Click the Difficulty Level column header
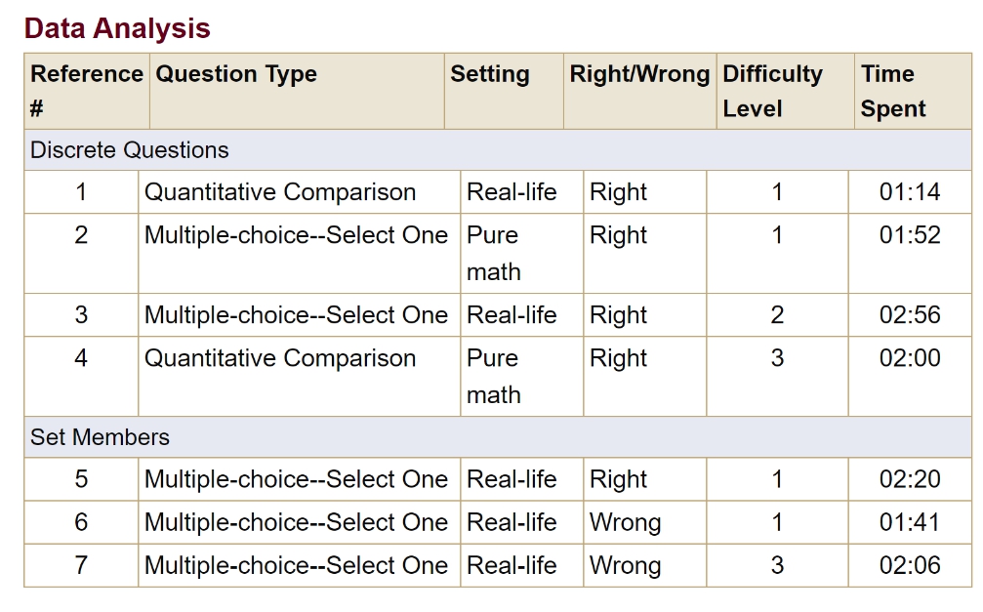This screenshot has width=983, height=612. 772,91
